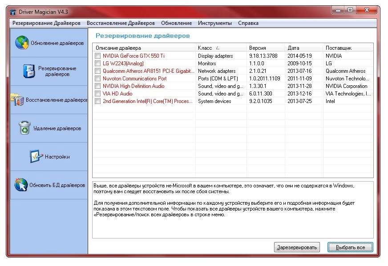Select NVIDIA High Definition Audio name
This screenshot has width=388, height=266.
133,86
